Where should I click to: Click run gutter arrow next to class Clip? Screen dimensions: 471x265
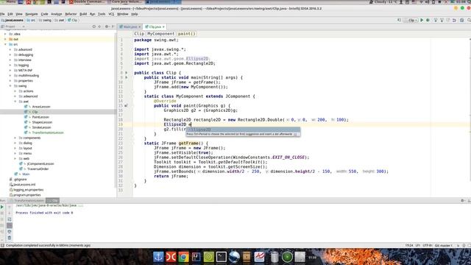[127, 73]
